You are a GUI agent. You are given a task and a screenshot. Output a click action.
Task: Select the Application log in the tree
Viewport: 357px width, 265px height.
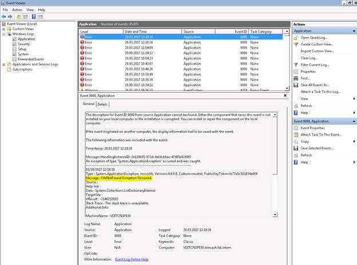point(26,39)
